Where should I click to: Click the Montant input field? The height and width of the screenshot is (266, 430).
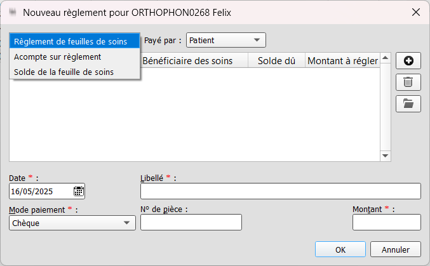[387, 222]
